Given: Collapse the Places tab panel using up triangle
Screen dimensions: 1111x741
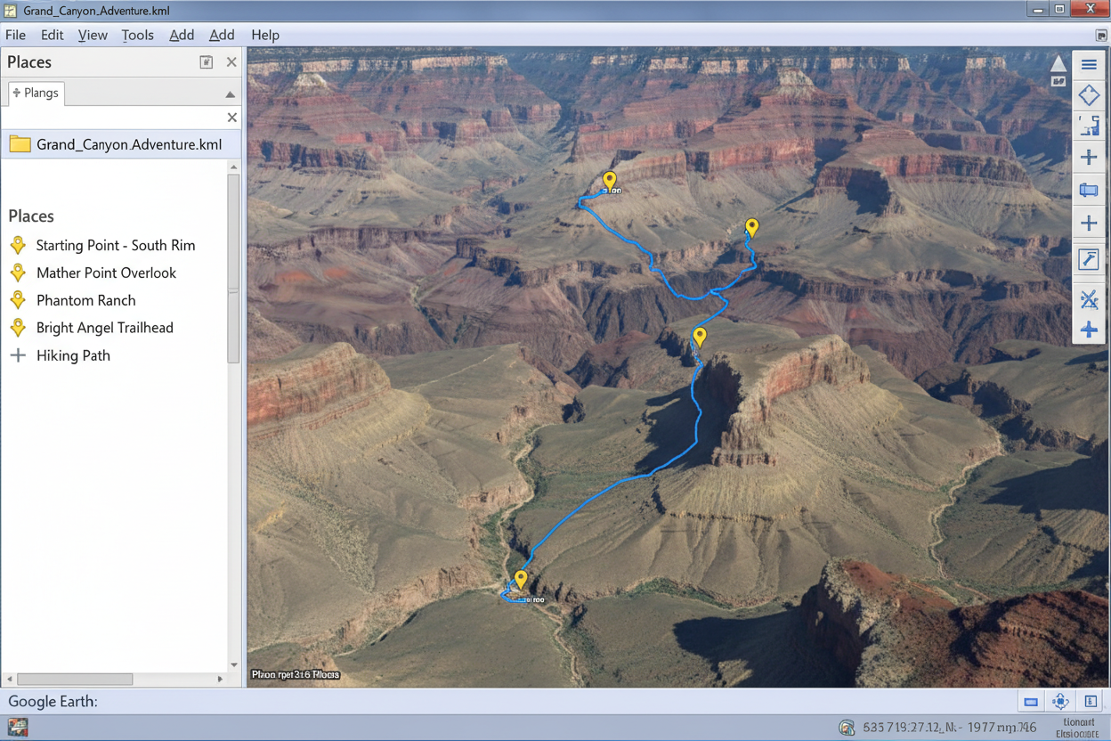Looking at the screenshot, I should click(x=231, y=94).
